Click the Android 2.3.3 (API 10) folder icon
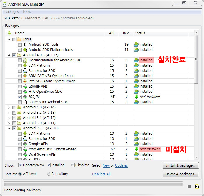This screenshot has width=204, height=196. click(19, 128)
